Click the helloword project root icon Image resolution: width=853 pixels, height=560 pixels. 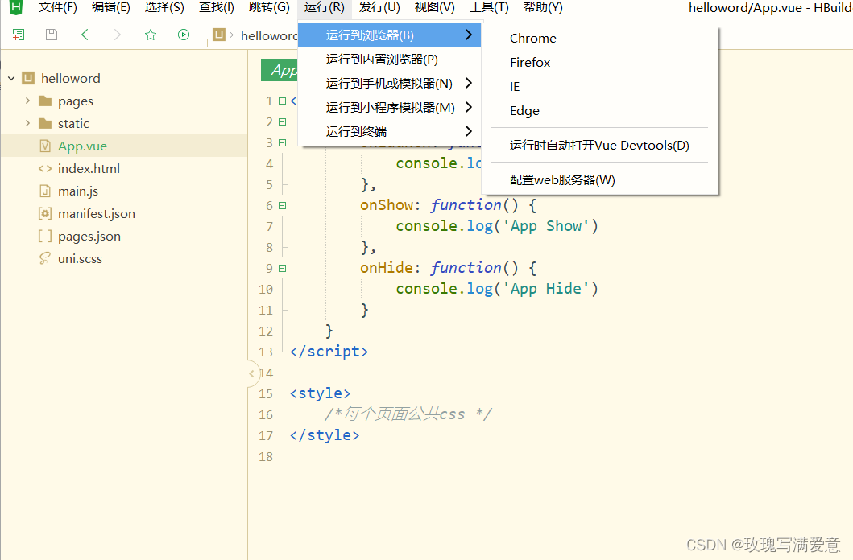point(28,78)
